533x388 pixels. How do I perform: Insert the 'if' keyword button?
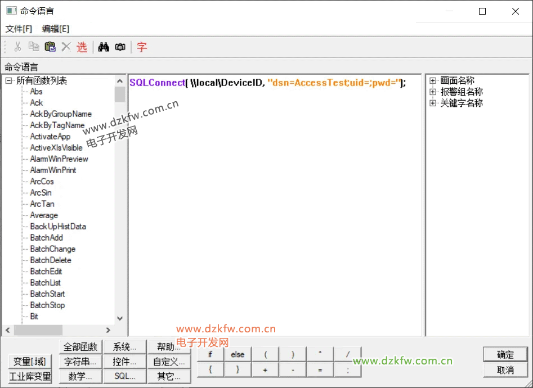tap(210, 354)
